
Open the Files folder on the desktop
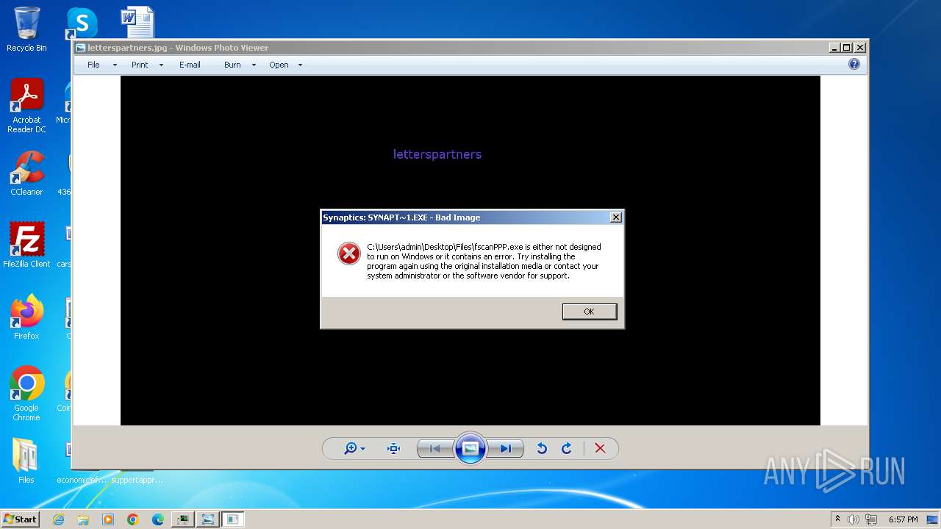pyautogui.click(x=26, y=461)
